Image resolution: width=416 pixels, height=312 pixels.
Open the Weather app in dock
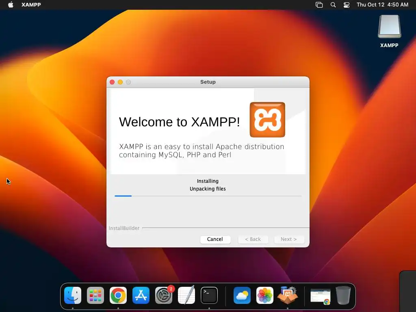242,295
